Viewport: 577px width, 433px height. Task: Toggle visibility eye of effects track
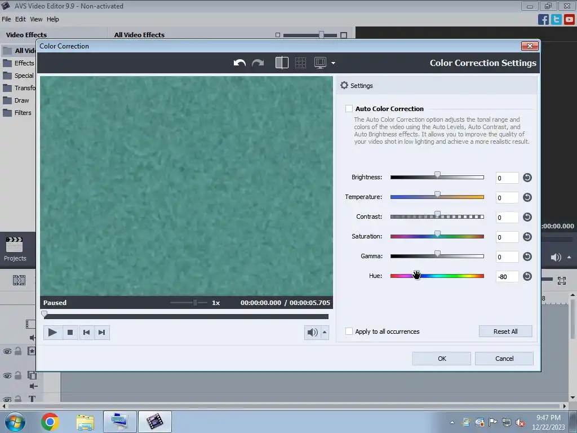[7, 352]
